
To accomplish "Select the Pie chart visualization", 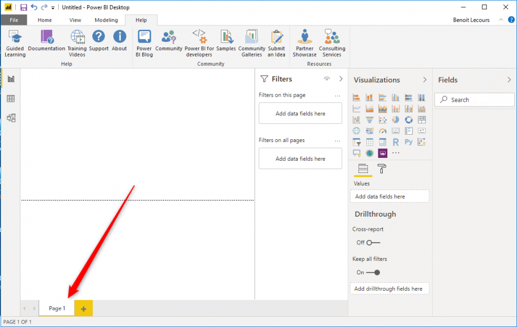I will click(x=395, y=119).
